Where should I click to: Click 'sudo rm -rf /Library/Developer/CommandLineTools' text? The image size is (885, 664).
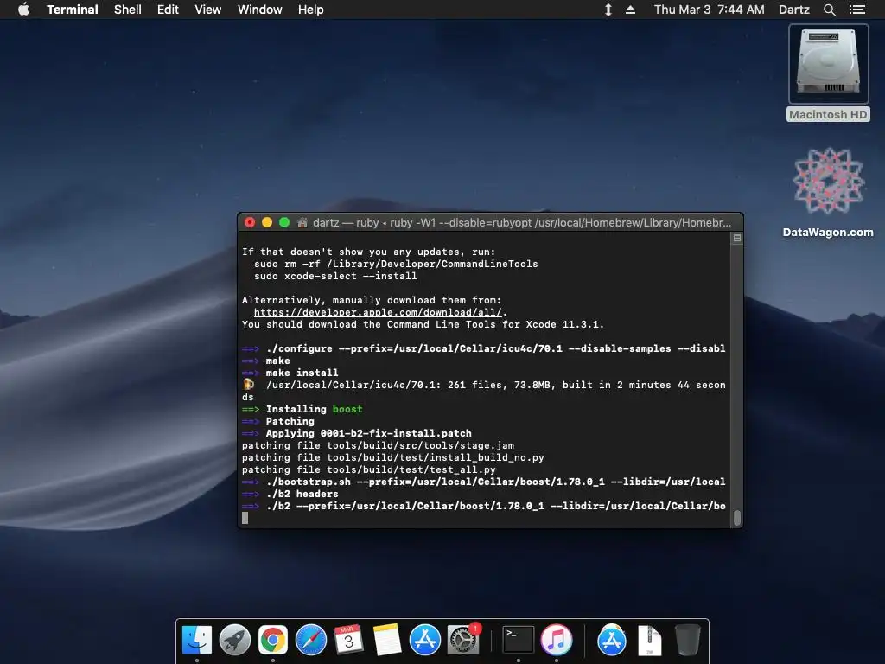coord(396,264)
